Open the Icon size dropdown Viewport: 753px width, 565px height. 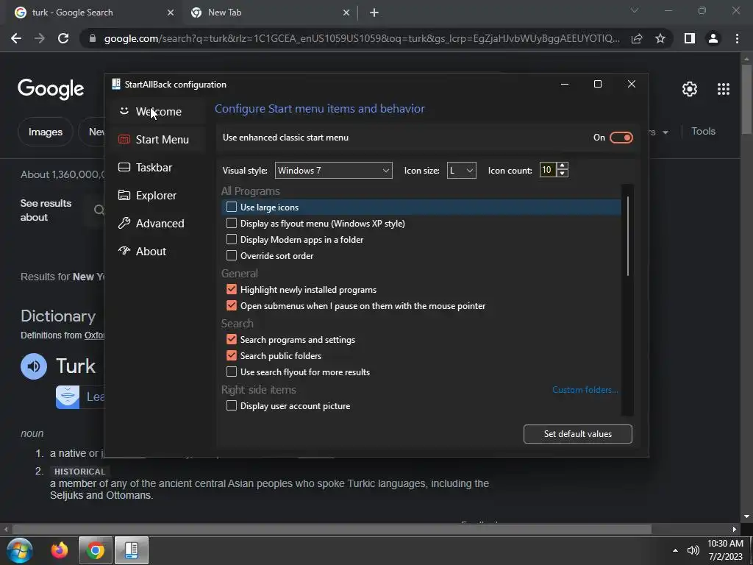point(462,171)
